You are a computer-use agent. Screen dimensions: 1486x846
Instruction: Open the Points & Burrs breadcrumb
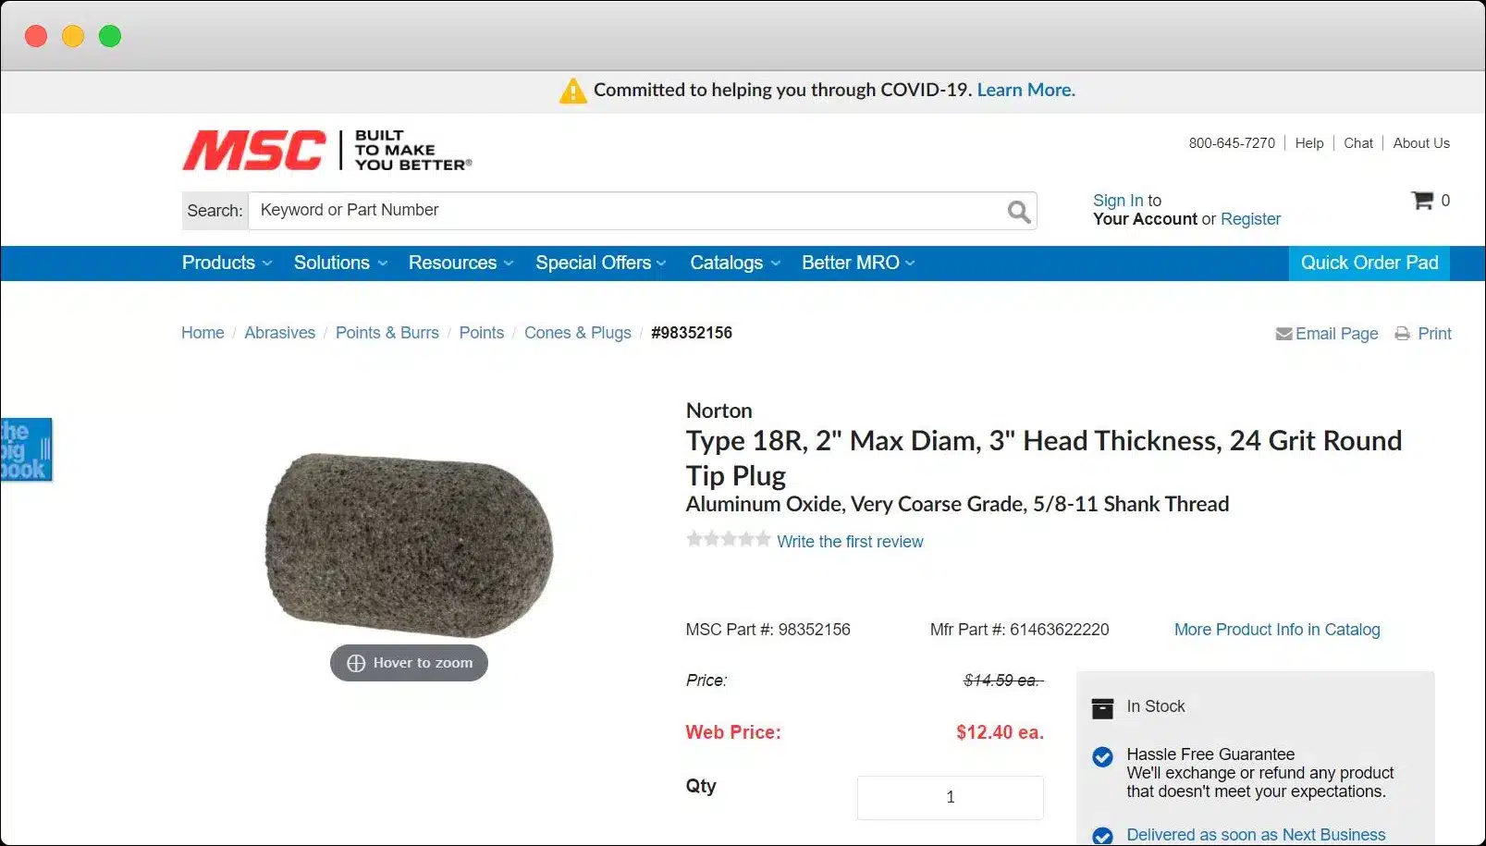(x=387, y=333)
